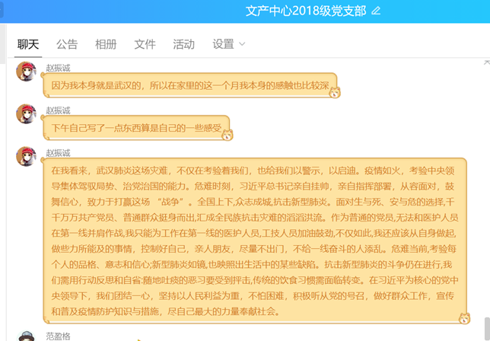The height and width of the screenshot is (341, 490).
Task: Switch to the 公告 tab
Action: click(x=67, y=44)
